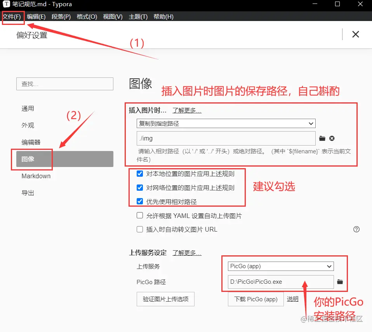Screen dimensions: 372x332
Task: Toggle 对网络位置的图片应用上述规则 checkbox
Action: point(140,188)
